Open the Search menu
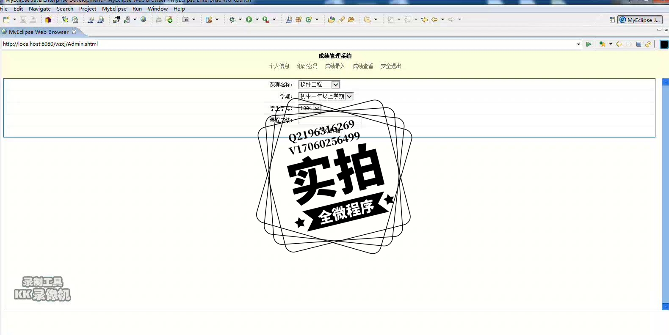This screenshot has height=335, width=669. point(65,8)
